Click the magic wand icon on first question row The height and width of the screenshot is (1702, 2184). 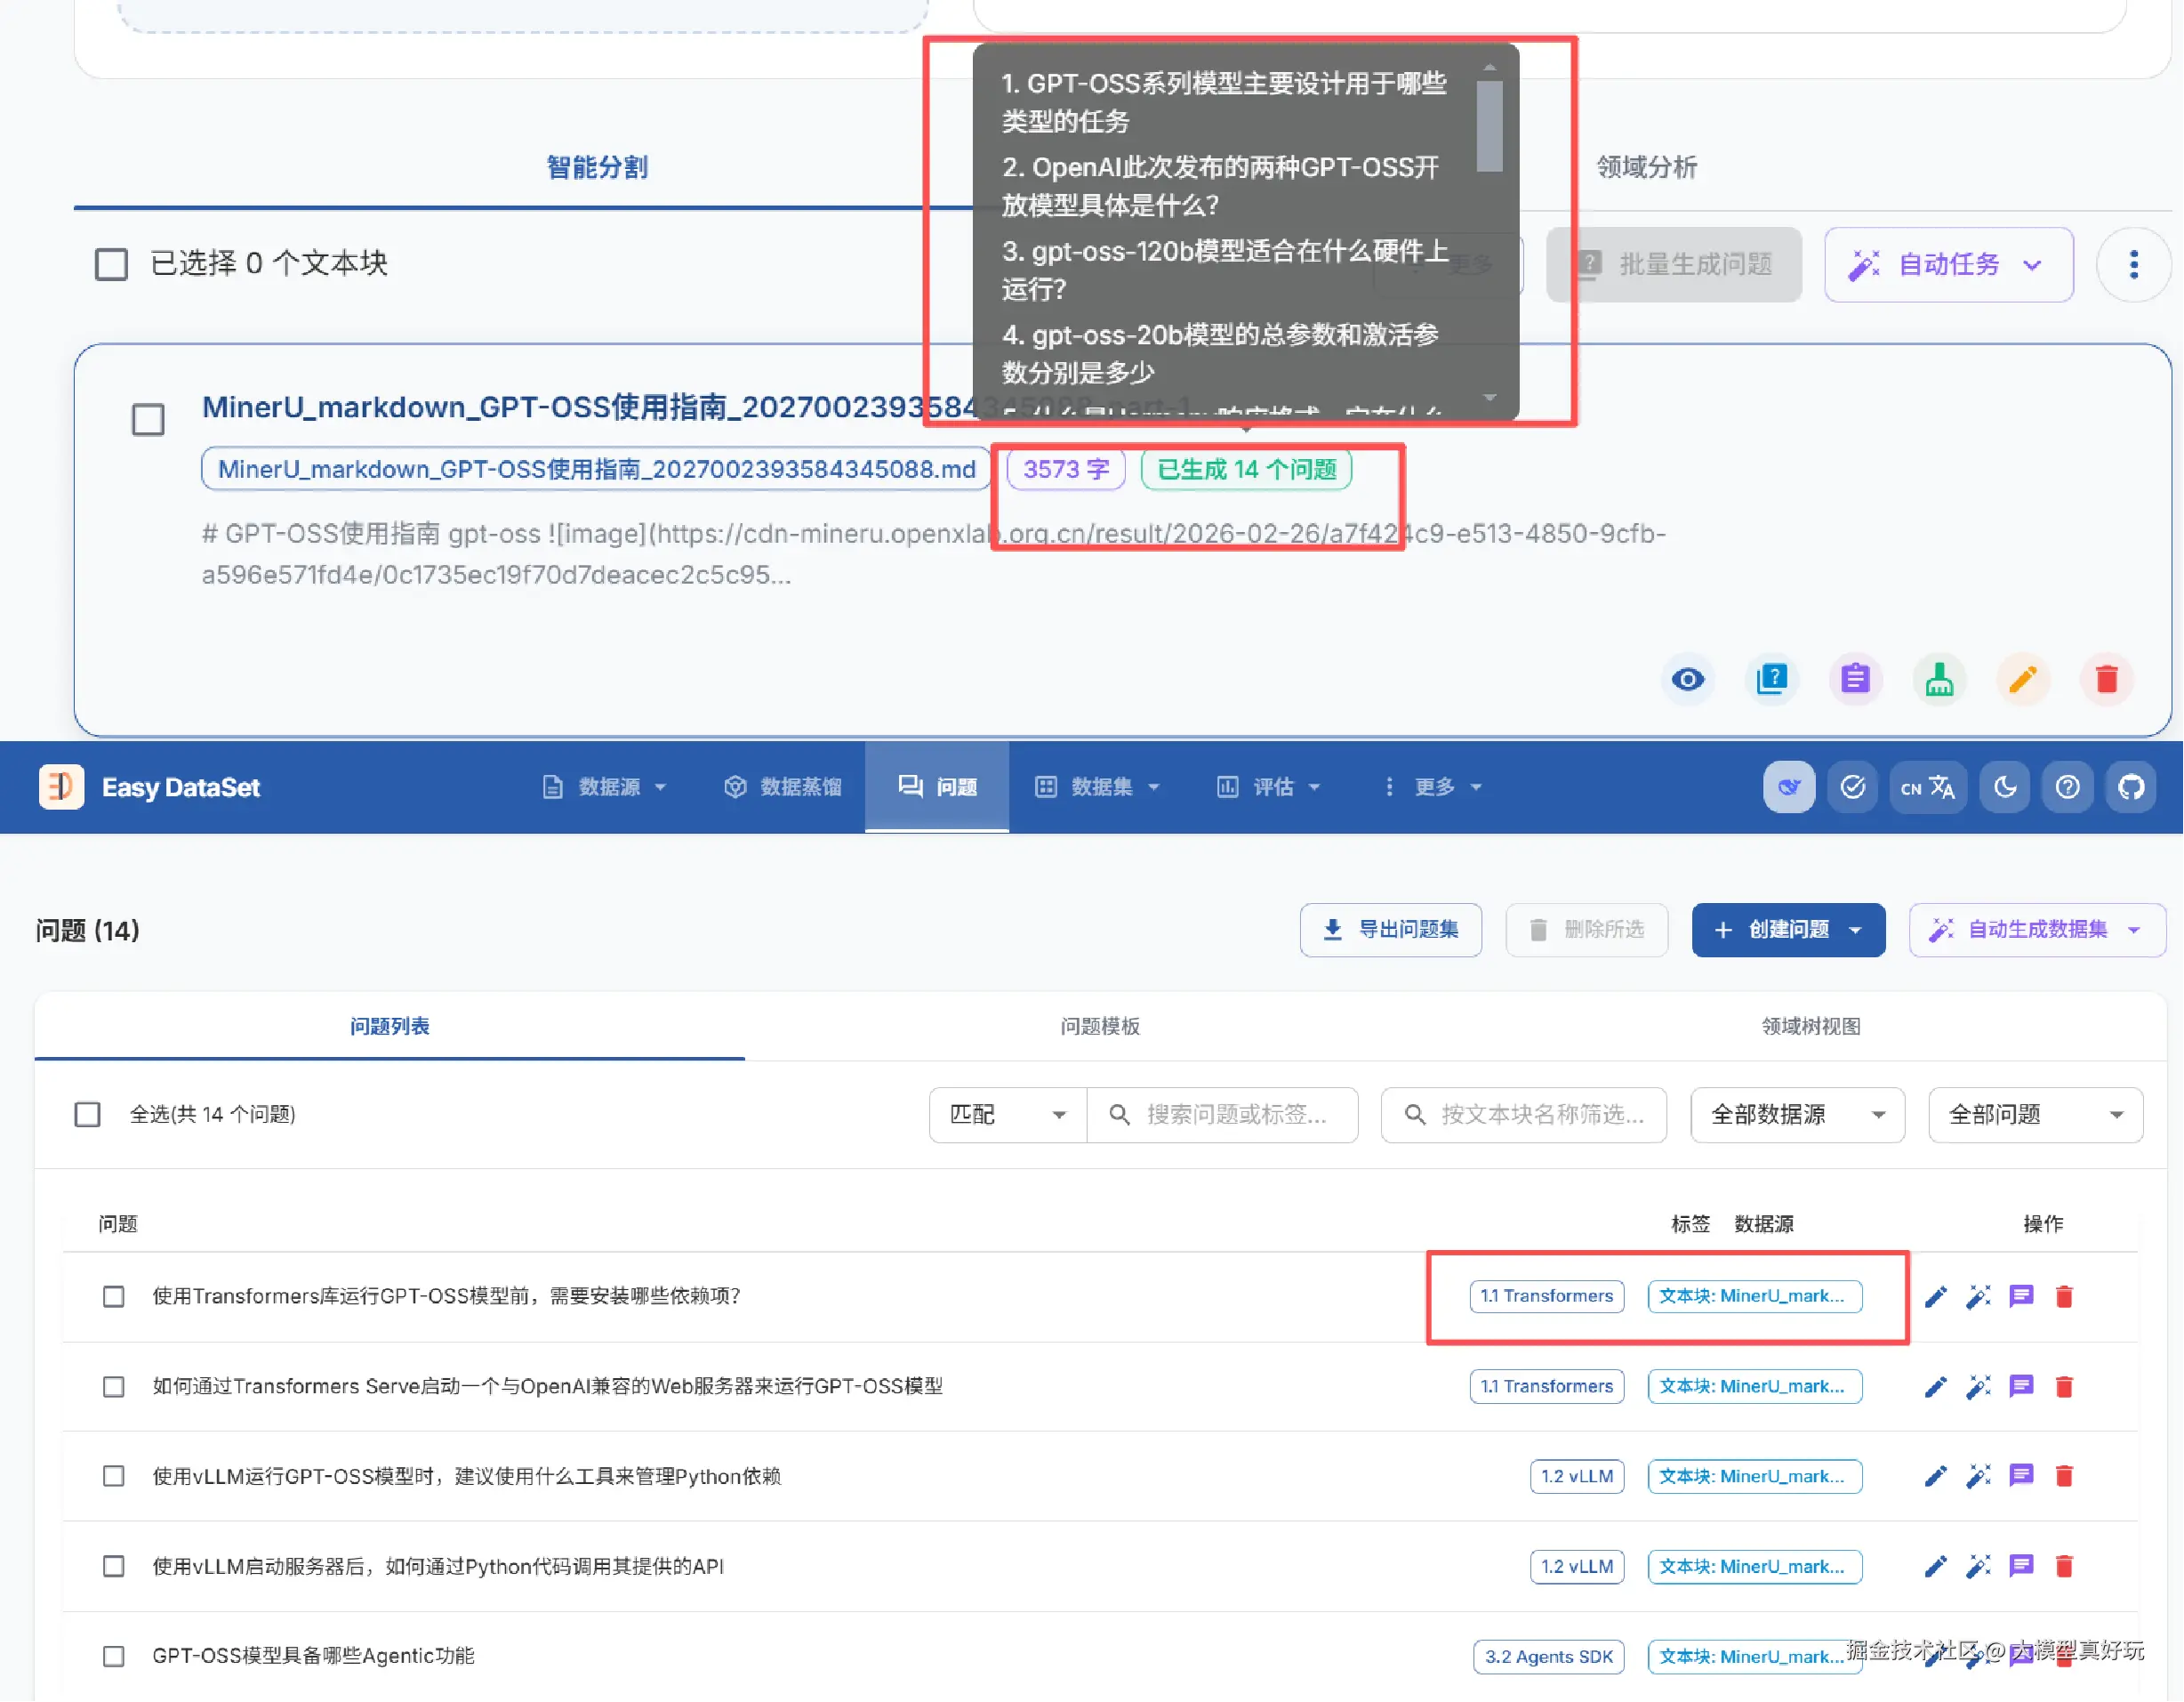click(x=1978, y=1297)
